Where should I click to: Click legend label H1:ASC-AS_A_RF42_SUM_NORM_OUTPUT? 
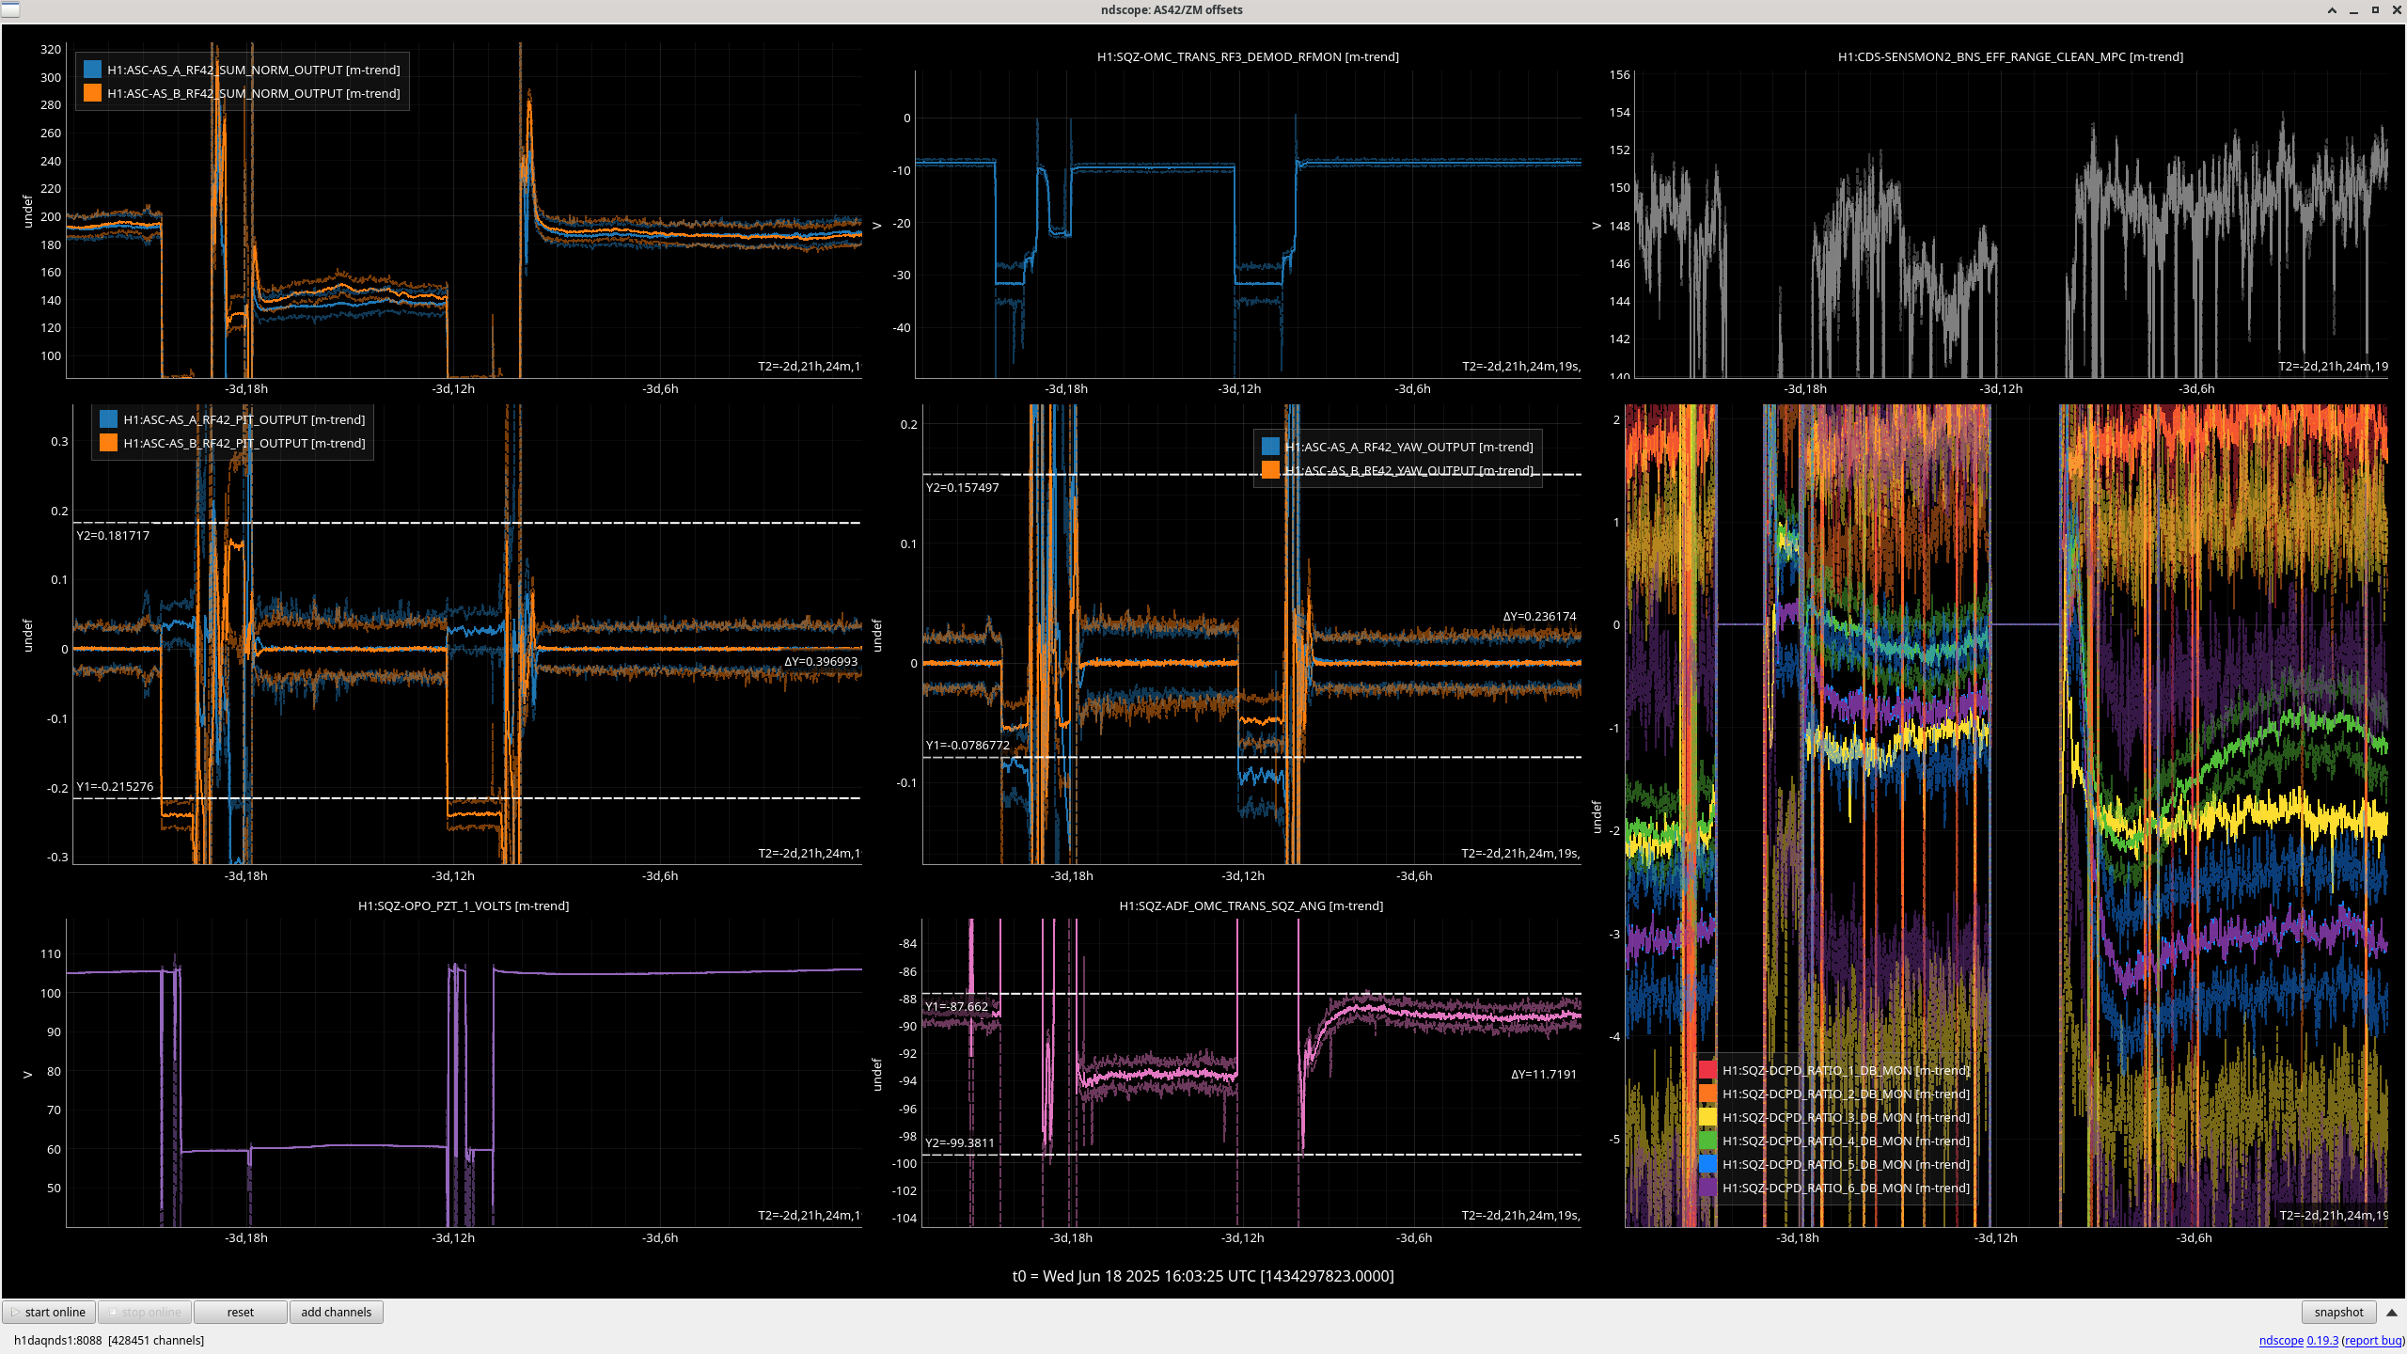pyautogui.click(x=254, y=70)
